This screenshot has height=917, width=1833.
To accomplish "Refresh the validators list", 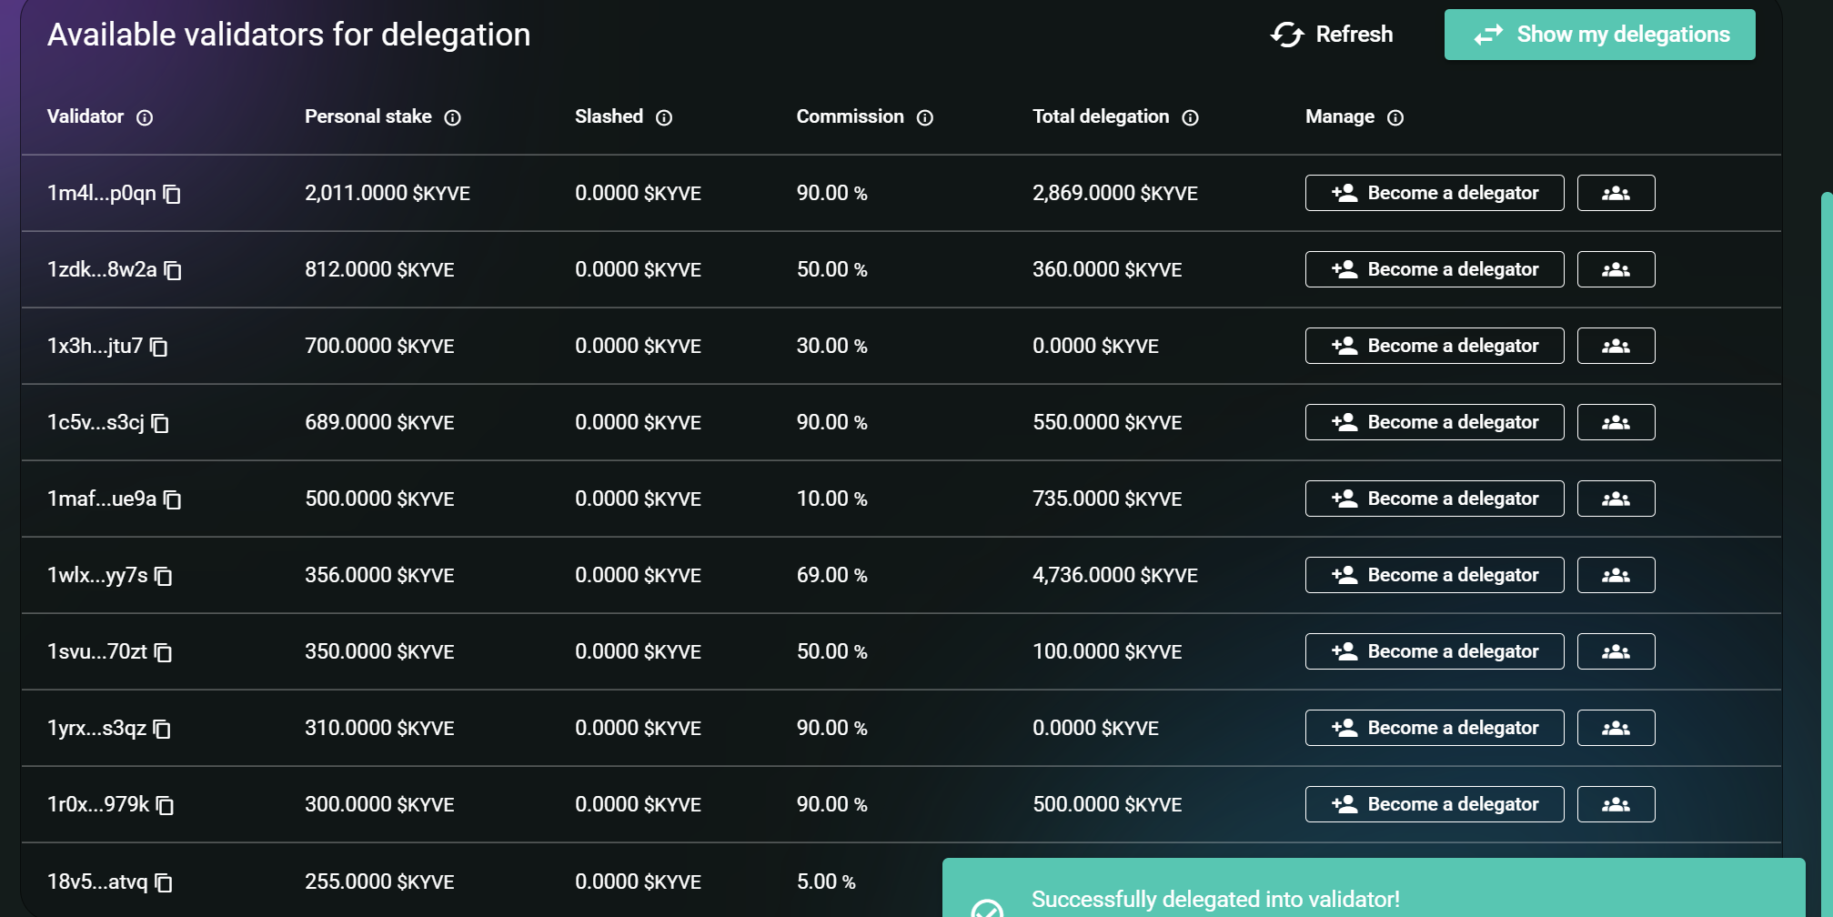I will [x=1332, y=35].
